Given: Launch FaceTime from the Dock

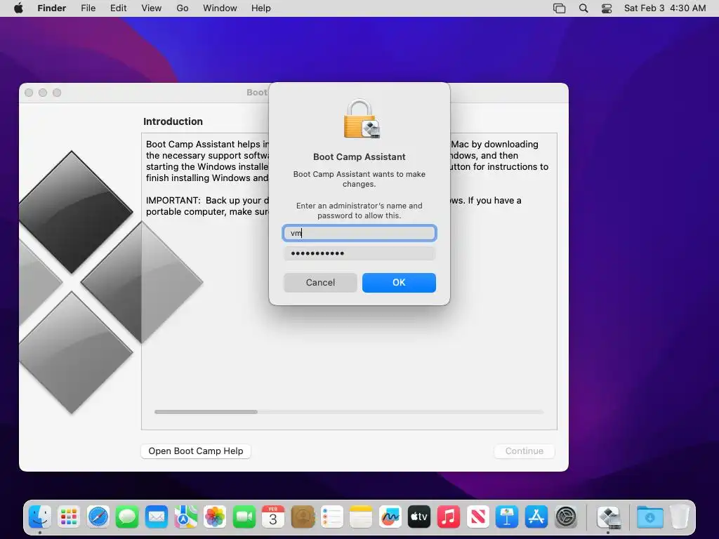Looking at the screenshot, I should click(x=244, y=517).
